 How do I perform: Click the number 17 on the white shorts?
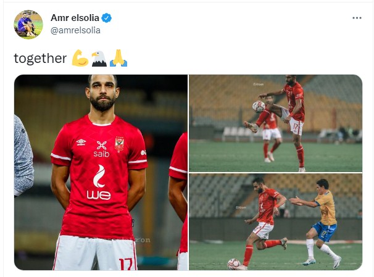click(125, 264)
